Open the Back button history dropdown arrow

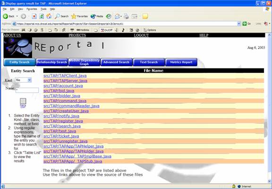(17, 17)
